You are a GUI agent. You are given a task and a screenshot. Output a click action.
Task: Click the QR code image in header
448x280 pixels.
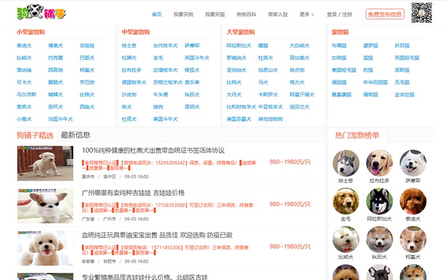coord(422,13)
